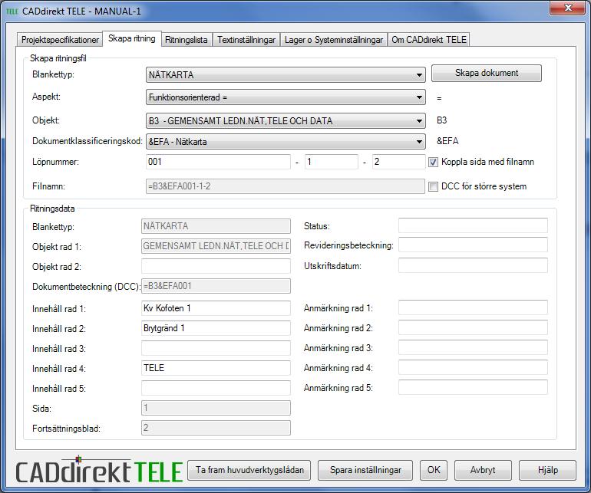Click the Skapa dokument button

click(486, 73)
